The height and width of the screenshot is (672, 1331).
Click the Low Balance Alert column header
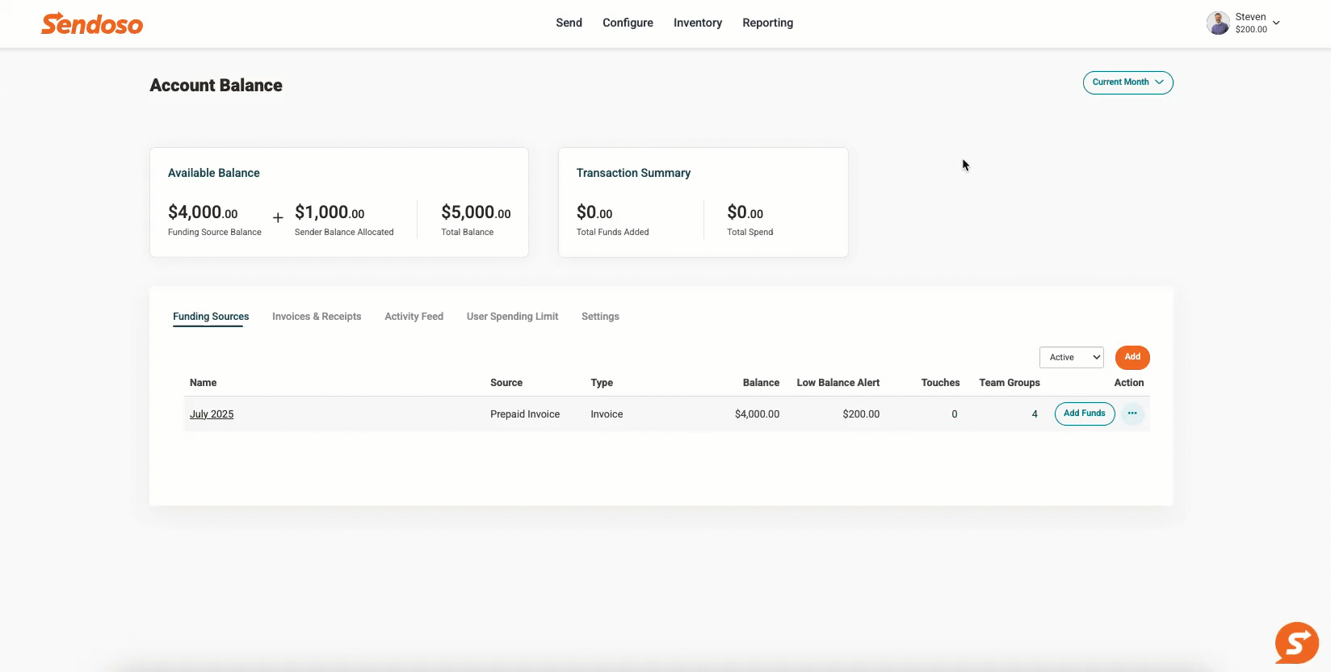[838, 383]
